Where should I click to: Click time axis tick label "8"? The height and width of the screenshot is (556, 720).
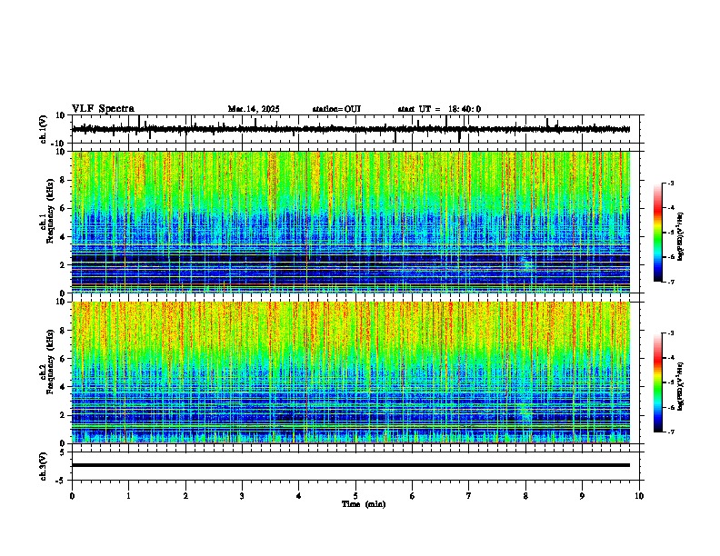tap(525, 496)
